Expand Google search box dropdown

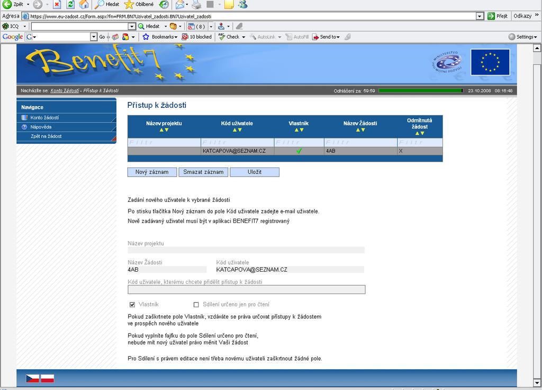point(94,36)
